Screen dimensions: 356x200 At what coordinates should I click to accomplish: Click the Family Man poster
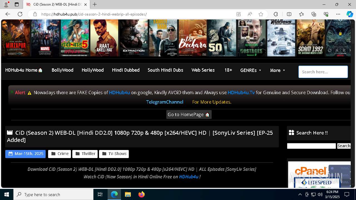[163, 38]
